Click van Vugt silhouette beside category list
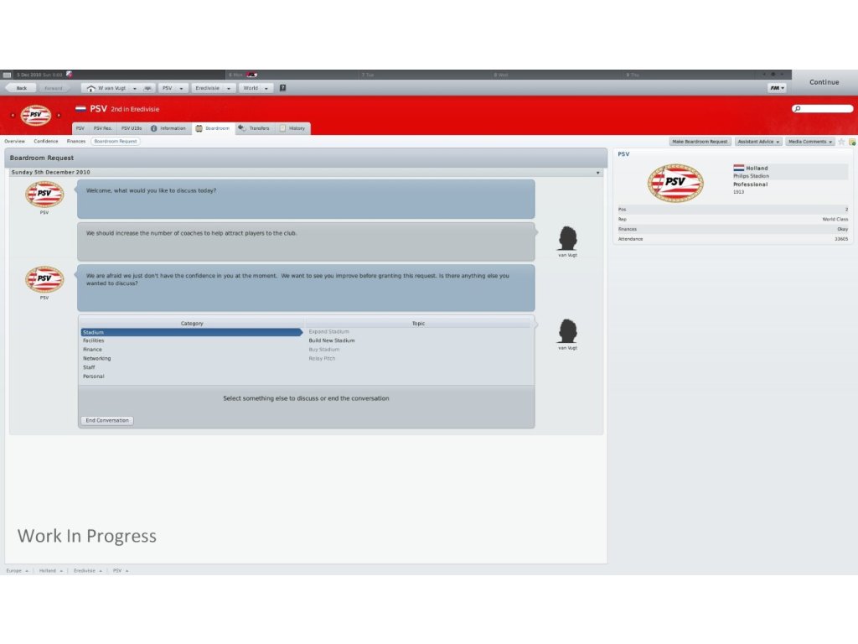The height and width of the screenshot is (644, 858). pos(567,331)
